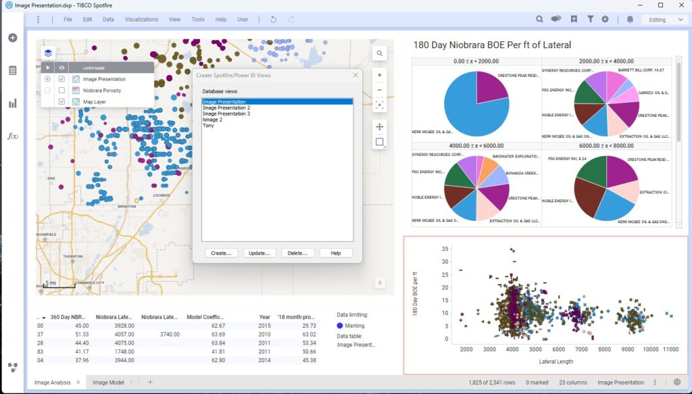Click the plus icon in the left sidebar
692x394 pixels.
pos(12,37)
